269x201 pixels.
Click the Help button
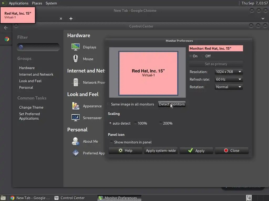pyautogui.click(x=125, y=150)
